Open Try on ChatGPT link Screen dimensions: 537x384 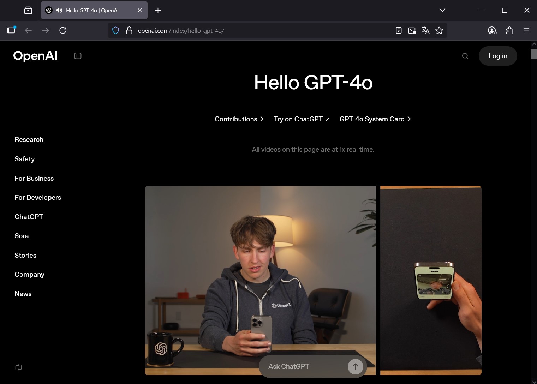point(302,119)
